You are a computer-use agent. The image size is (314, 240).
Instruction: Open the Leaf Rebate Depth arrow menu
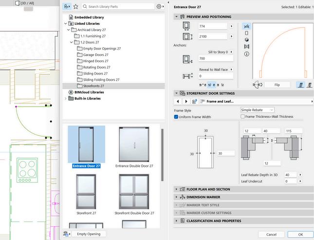(x=300, y=175)
